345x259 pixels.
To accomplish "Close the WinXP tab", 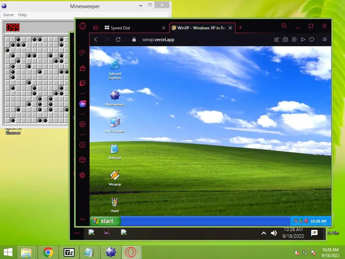I will [230, 28].
